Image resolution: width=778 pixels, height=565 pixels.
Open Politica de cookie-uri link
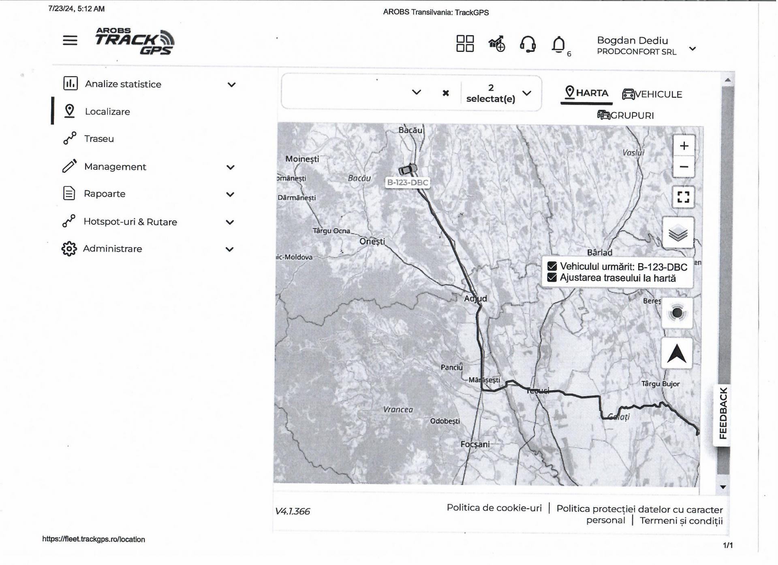click(494, 508)
